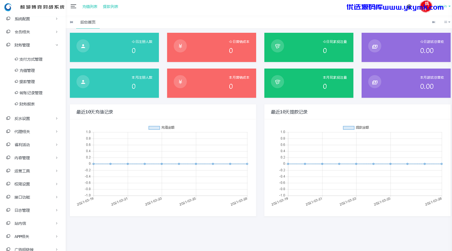The image size is (452, 251).
Task: Toggle the 充值金额 legend in recharge chart
Action: [x=161, y=128]
